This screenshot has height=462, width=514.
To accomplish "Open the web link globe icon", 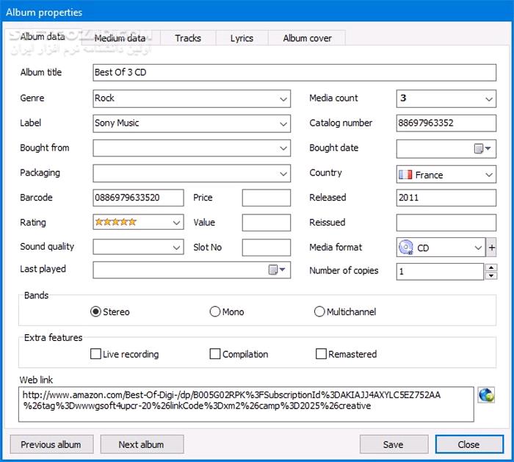I will pos(485,395).
